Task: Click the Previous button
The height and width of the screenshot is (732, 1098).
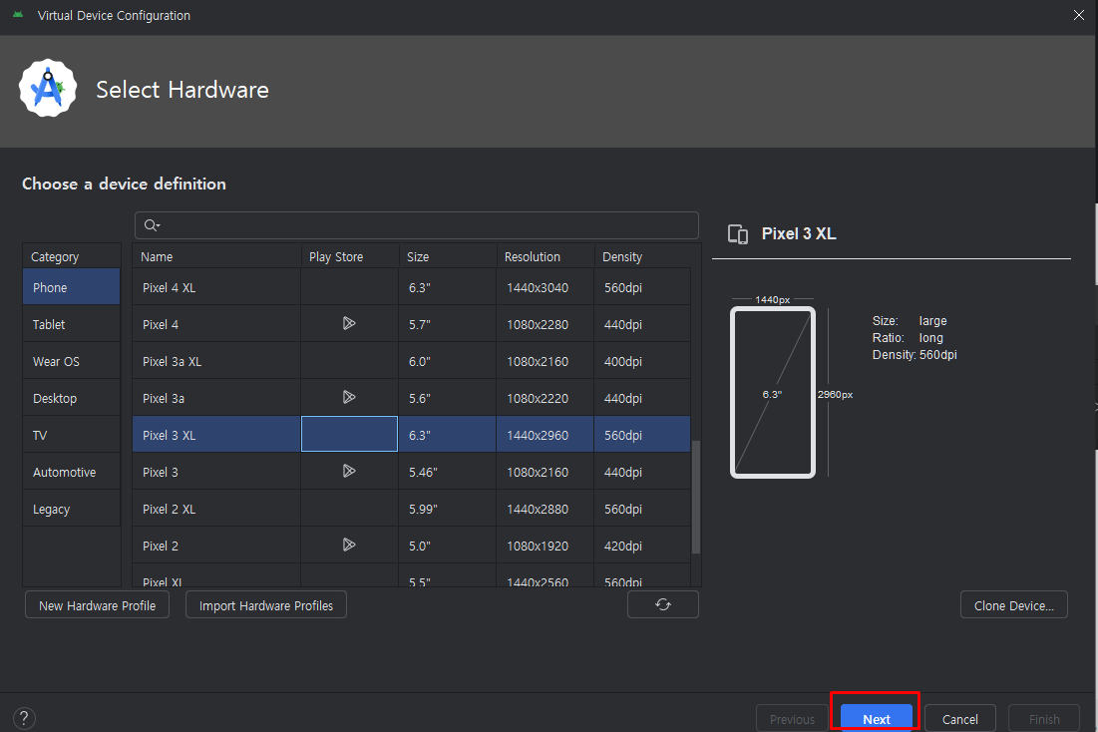Action: pos(792,719)
